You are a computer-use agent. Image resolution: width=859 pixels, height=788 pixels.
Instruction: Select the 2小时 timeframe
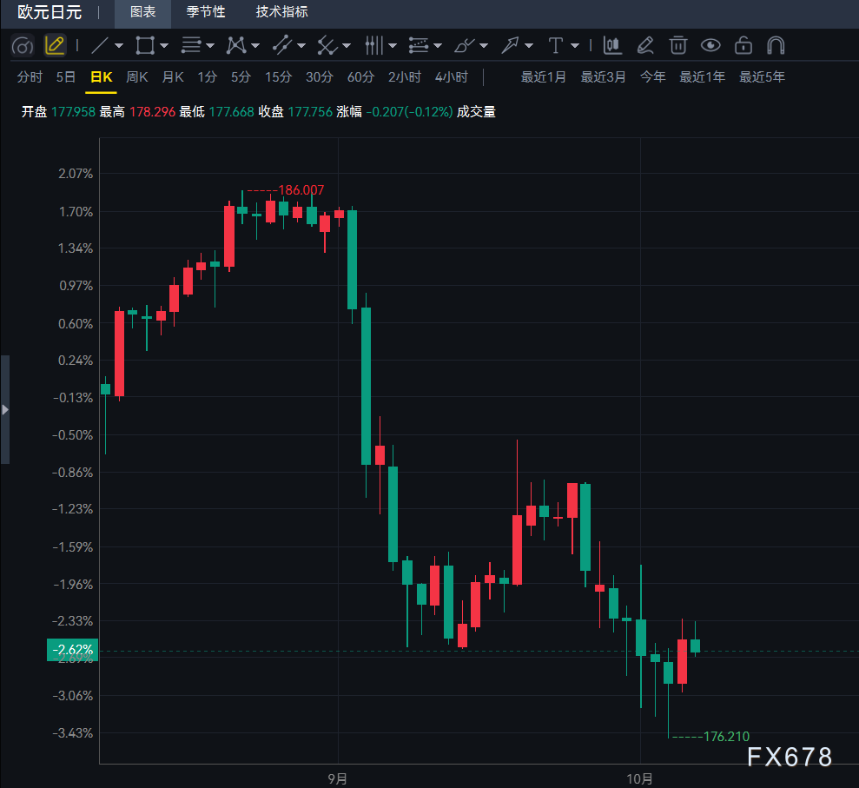405,76
